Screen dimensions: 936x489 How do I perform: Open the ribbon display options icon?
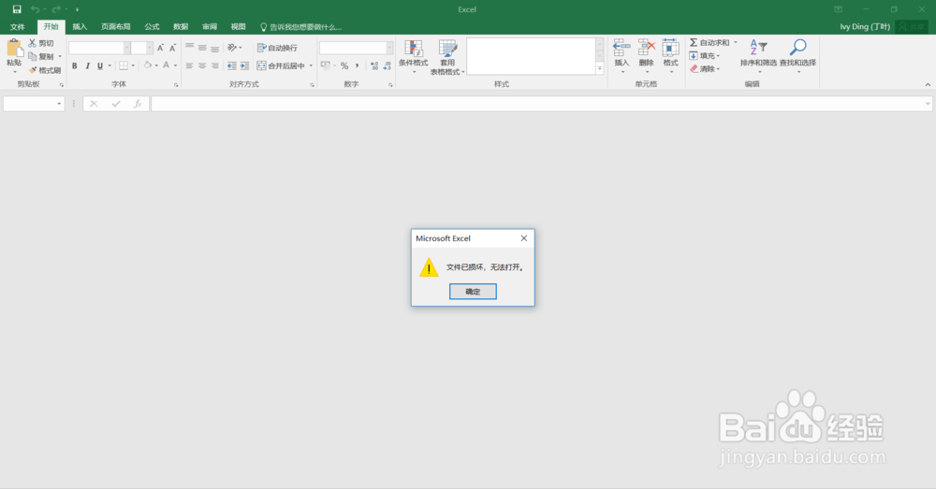point(838,9)
